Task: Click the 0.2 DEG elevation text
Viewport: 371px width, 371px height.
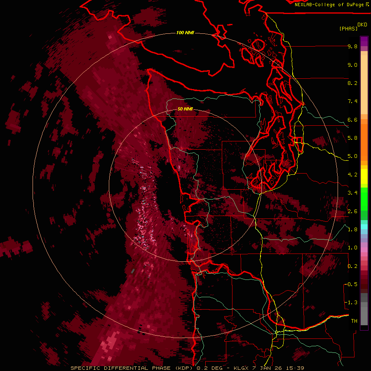Action: (209, 368)
